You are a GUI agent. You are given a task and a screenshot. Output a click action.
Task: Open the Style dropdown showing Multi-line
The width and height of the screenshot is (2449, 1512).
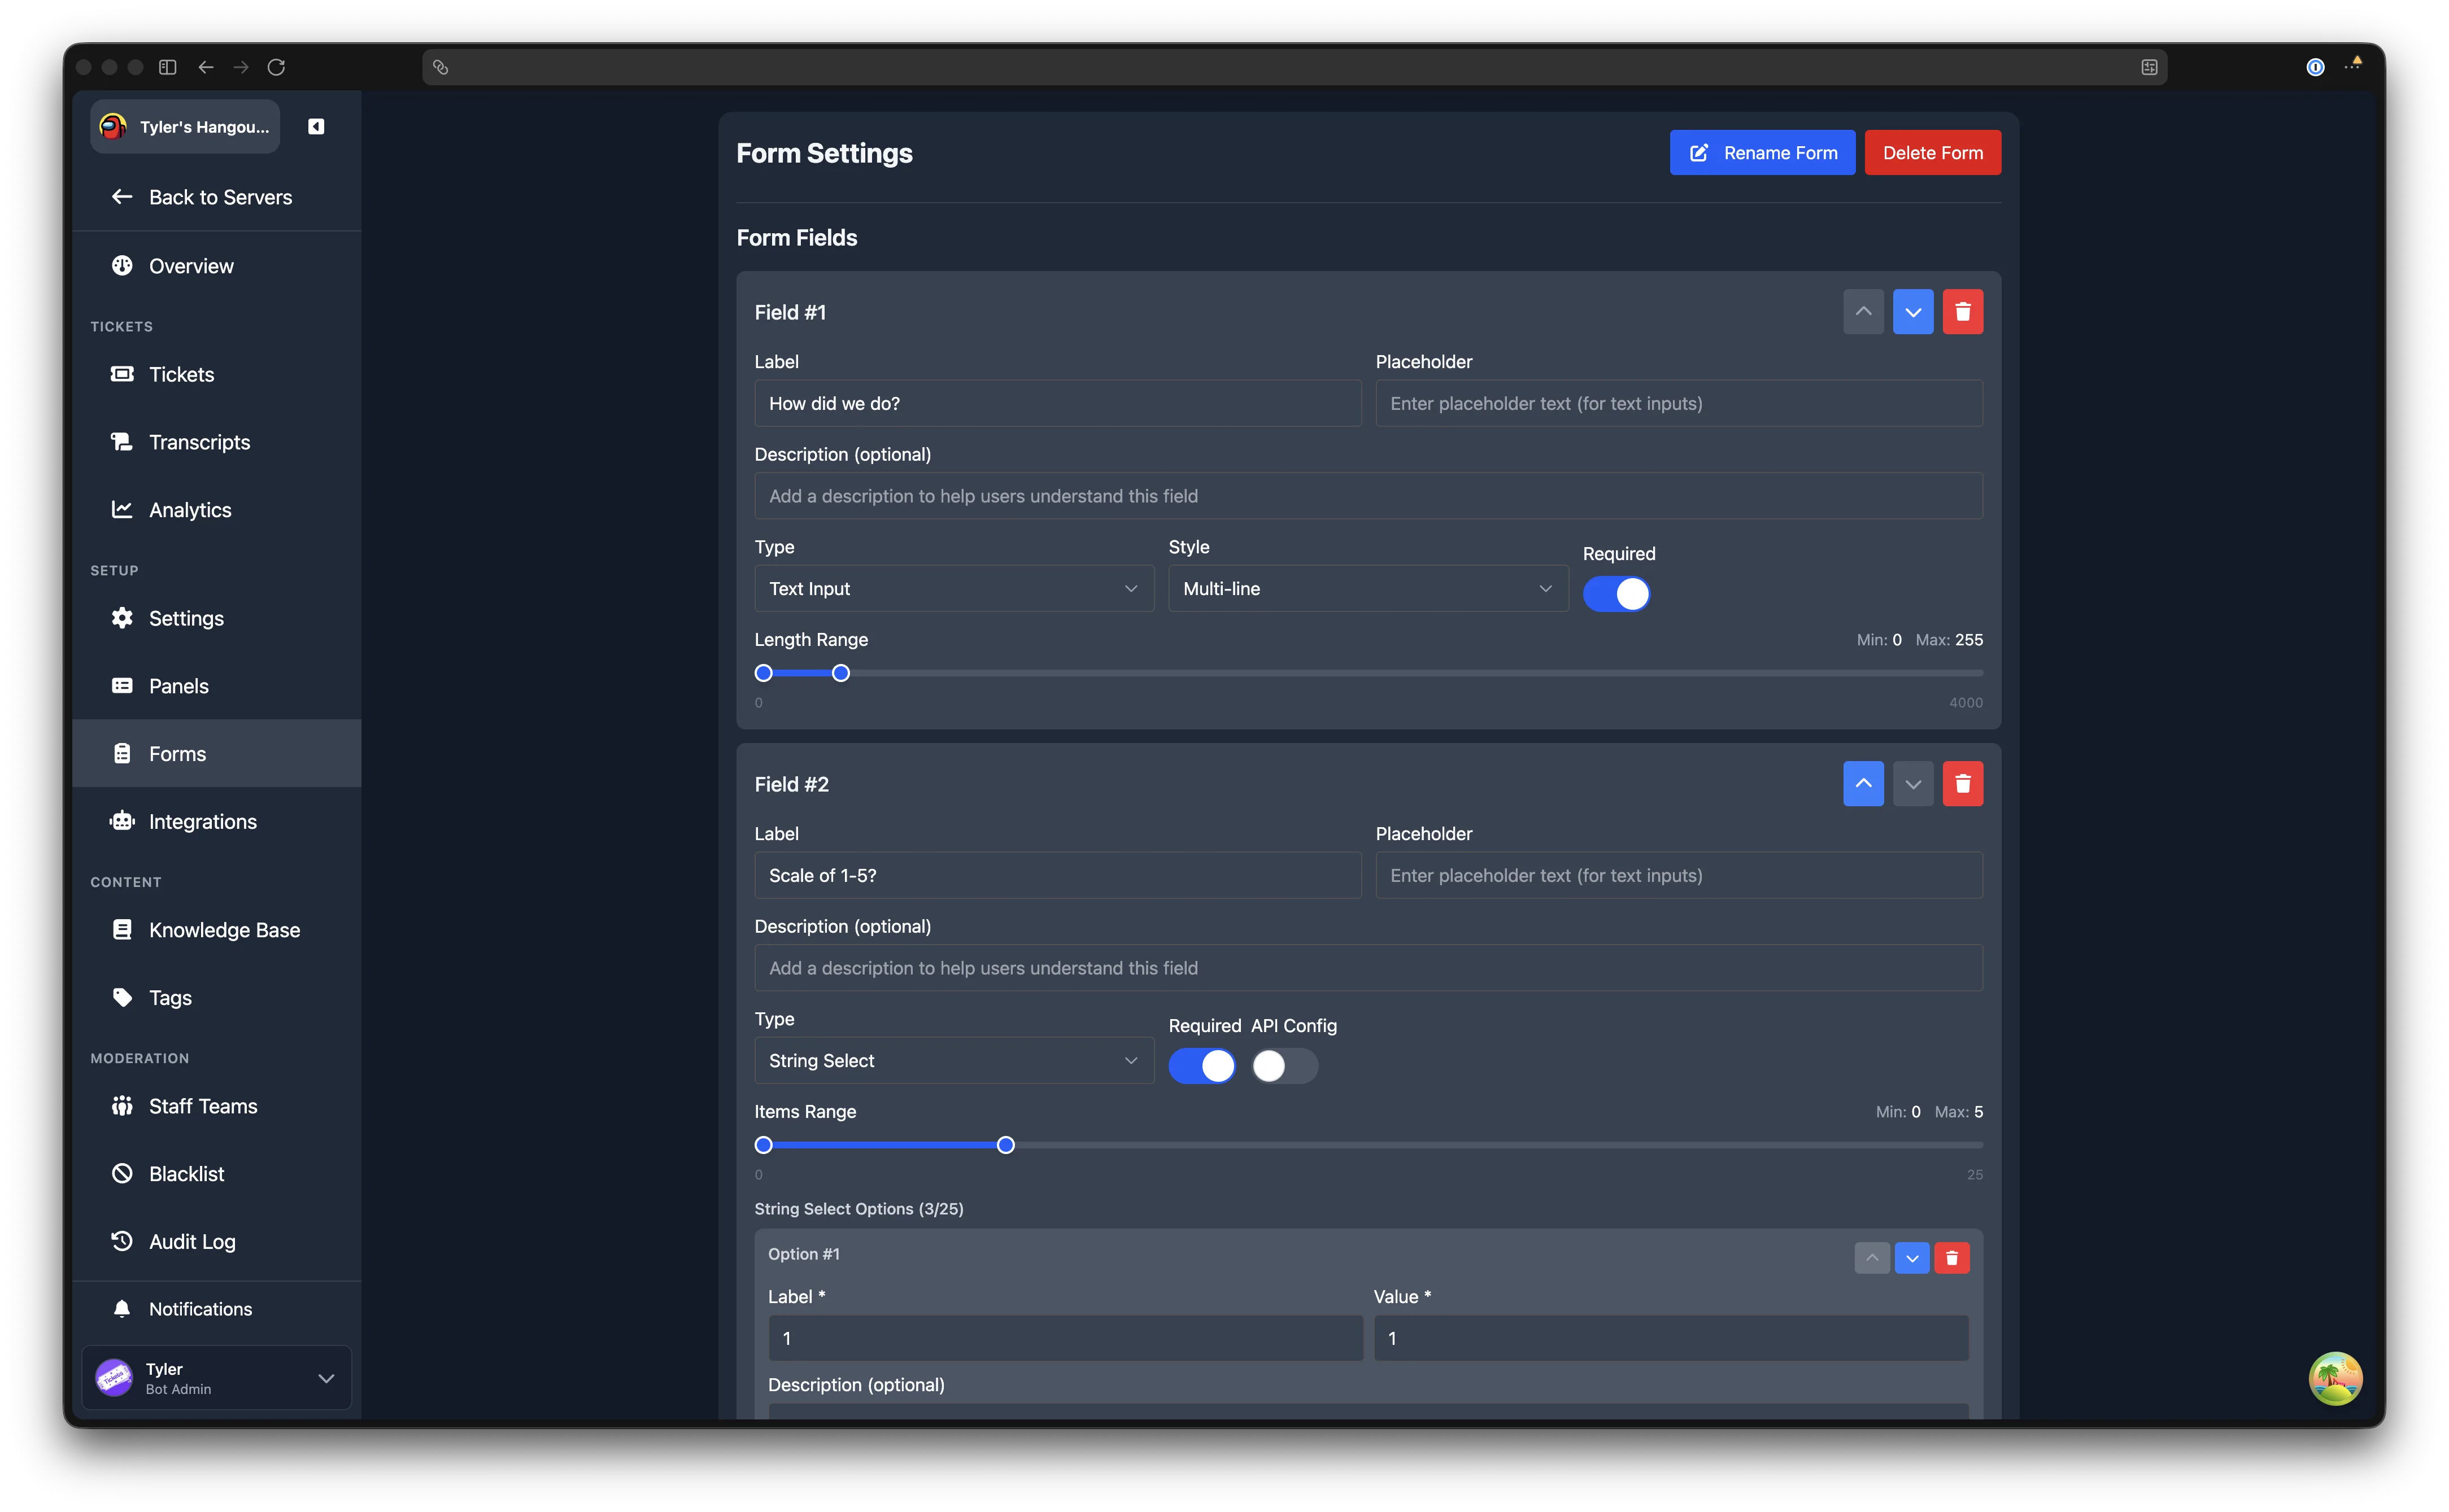[x=1367, y=589]
